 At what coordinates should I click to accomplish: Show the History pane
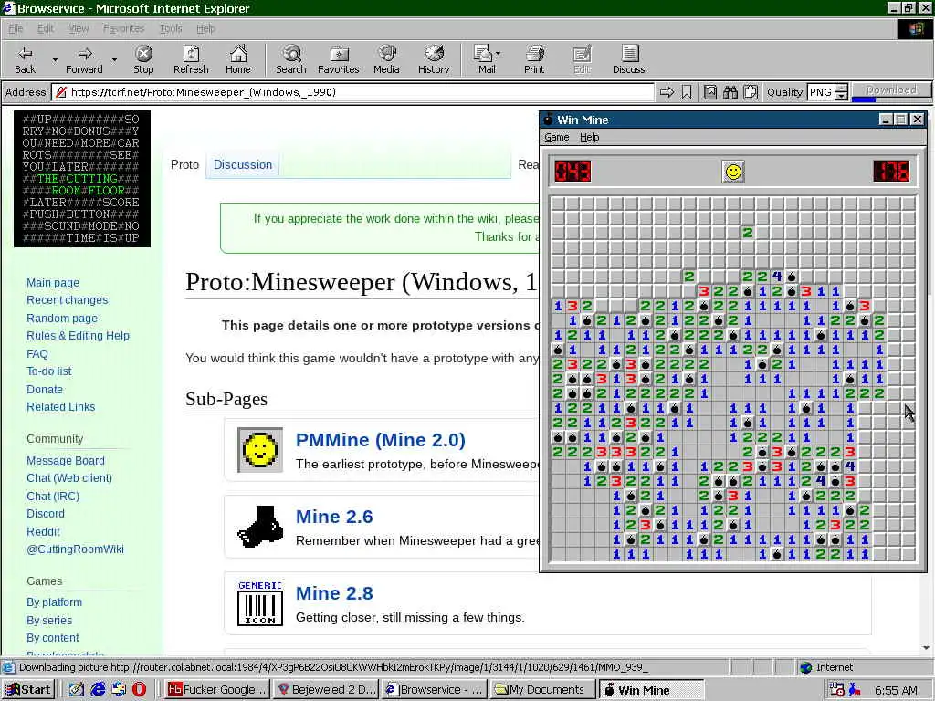(x=434, y=59)
